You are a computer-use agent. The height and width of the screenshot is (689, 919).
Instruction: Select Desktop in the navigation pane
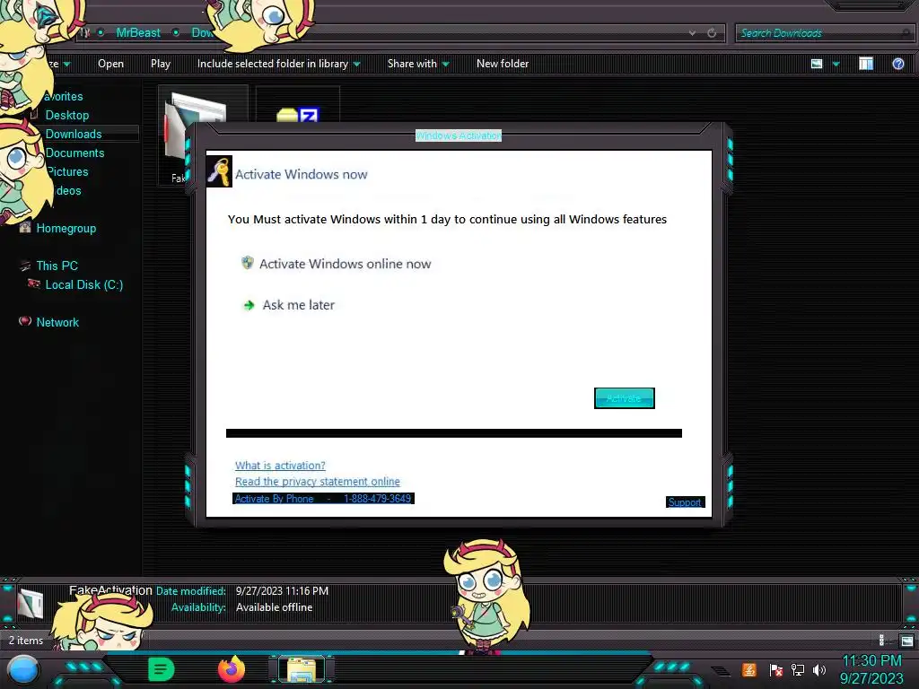tap(67, 115)
